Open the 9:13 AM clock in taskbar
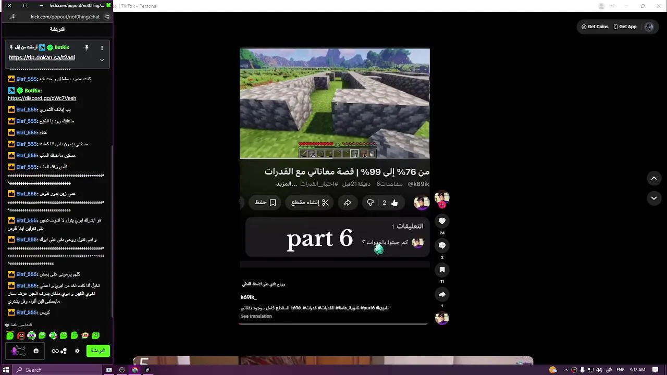The image size is (667, 375). (x=638, y=370)
